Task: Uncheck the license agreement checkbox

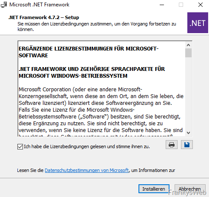Action: click(x=20, y=146)
